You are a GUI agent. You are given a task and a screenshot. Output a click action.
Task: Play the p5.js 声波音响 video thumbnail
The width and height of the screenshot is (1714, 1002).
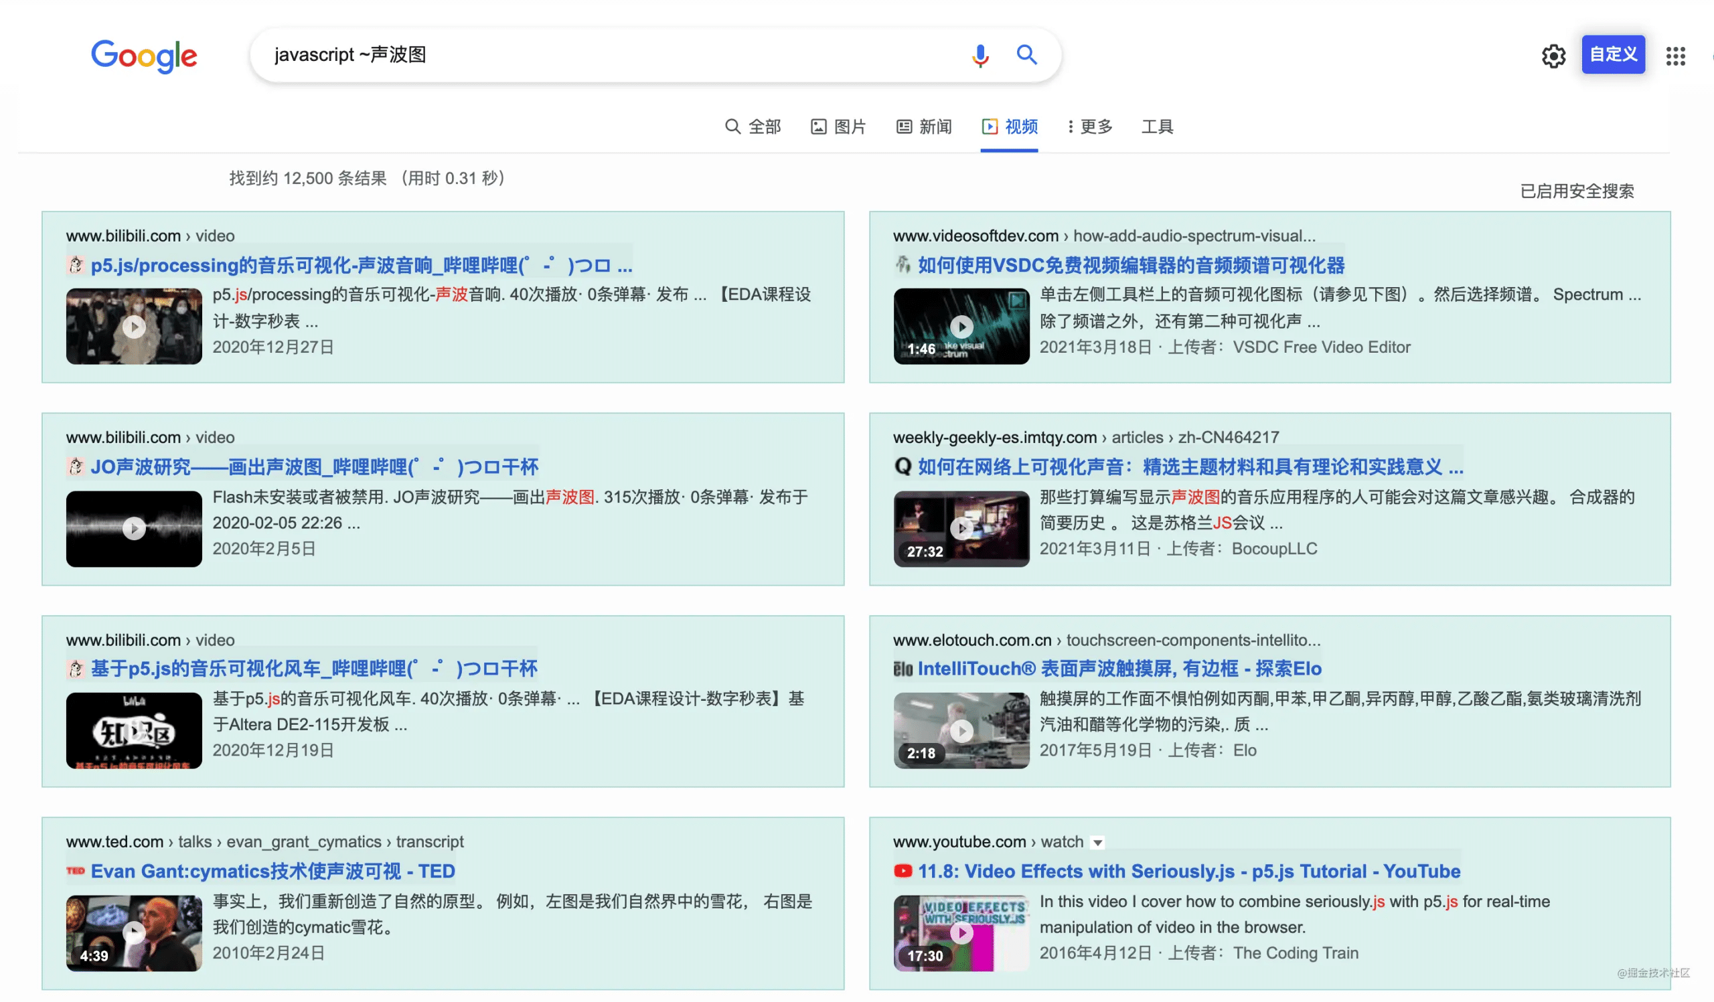(x=134, y=326)
